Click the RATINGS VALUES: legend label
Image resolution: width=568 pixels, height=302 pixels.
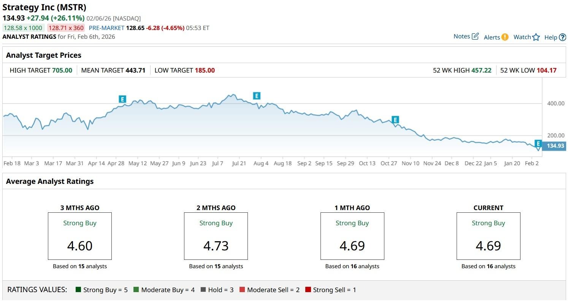tap(37, 289)
